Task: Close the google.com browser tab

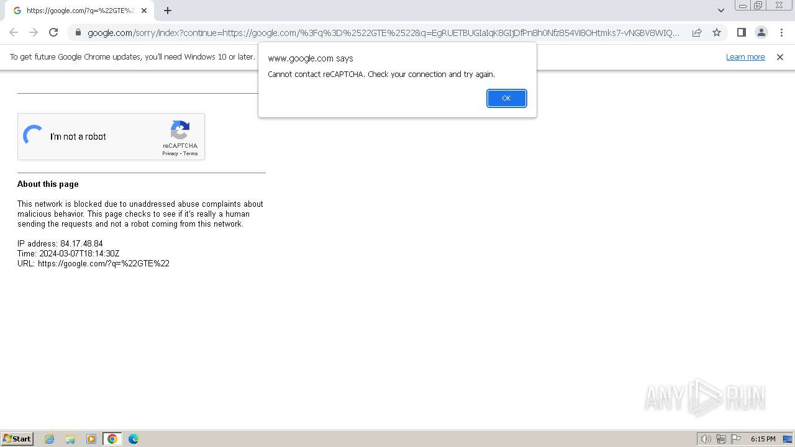Action: tap(144, 11)
